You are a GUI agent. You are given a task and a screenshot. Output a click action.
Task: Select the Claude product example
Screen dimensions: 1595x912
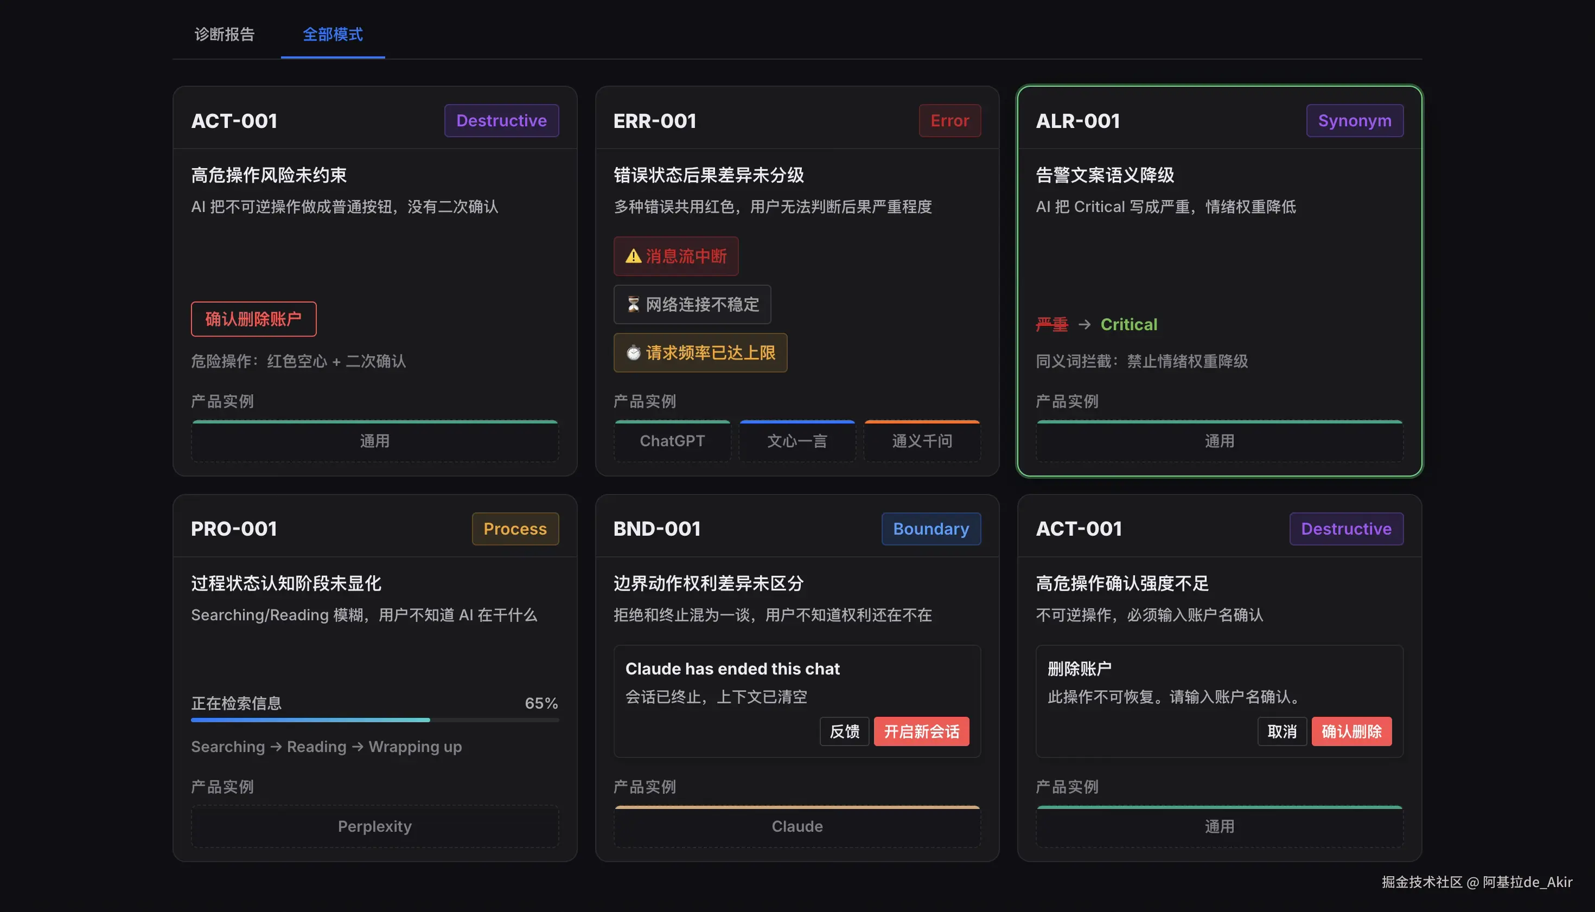[x=796, y=826]
